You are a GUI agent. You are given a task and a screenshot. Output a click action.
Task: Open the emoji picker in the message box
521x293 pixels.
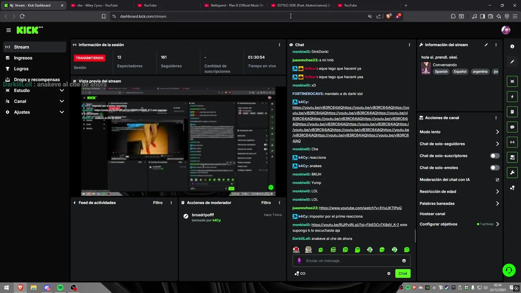404,260
